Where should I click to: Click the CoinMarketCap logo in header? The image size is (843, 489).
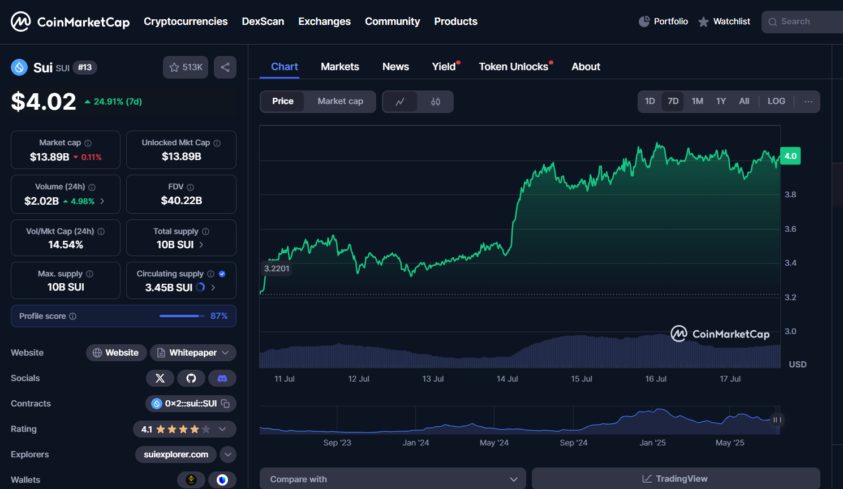[x=70, y=21]
